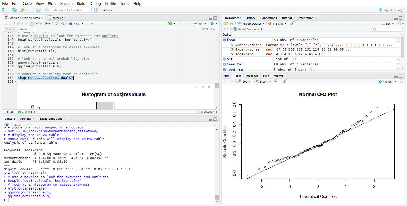The width and height of the screenshot is (407, 206).
Task: Click the workspace panes grid icon
Action: [x=96, y=10]
